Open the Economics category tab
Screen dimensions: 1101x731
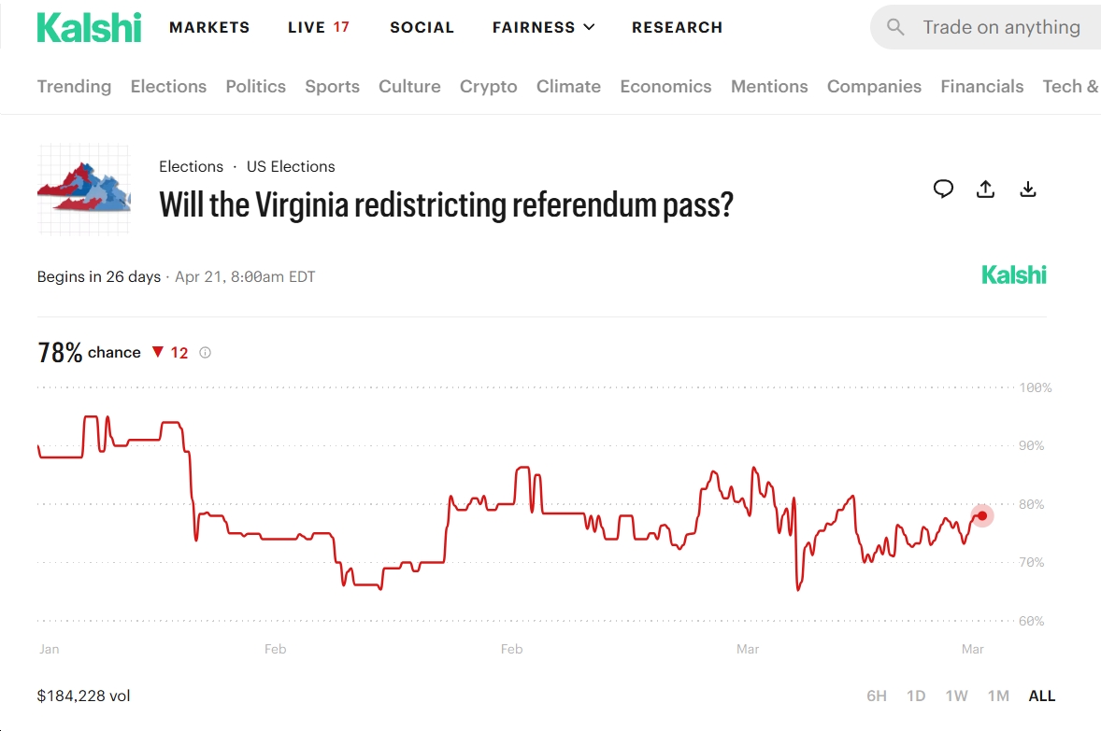(665, 87)
